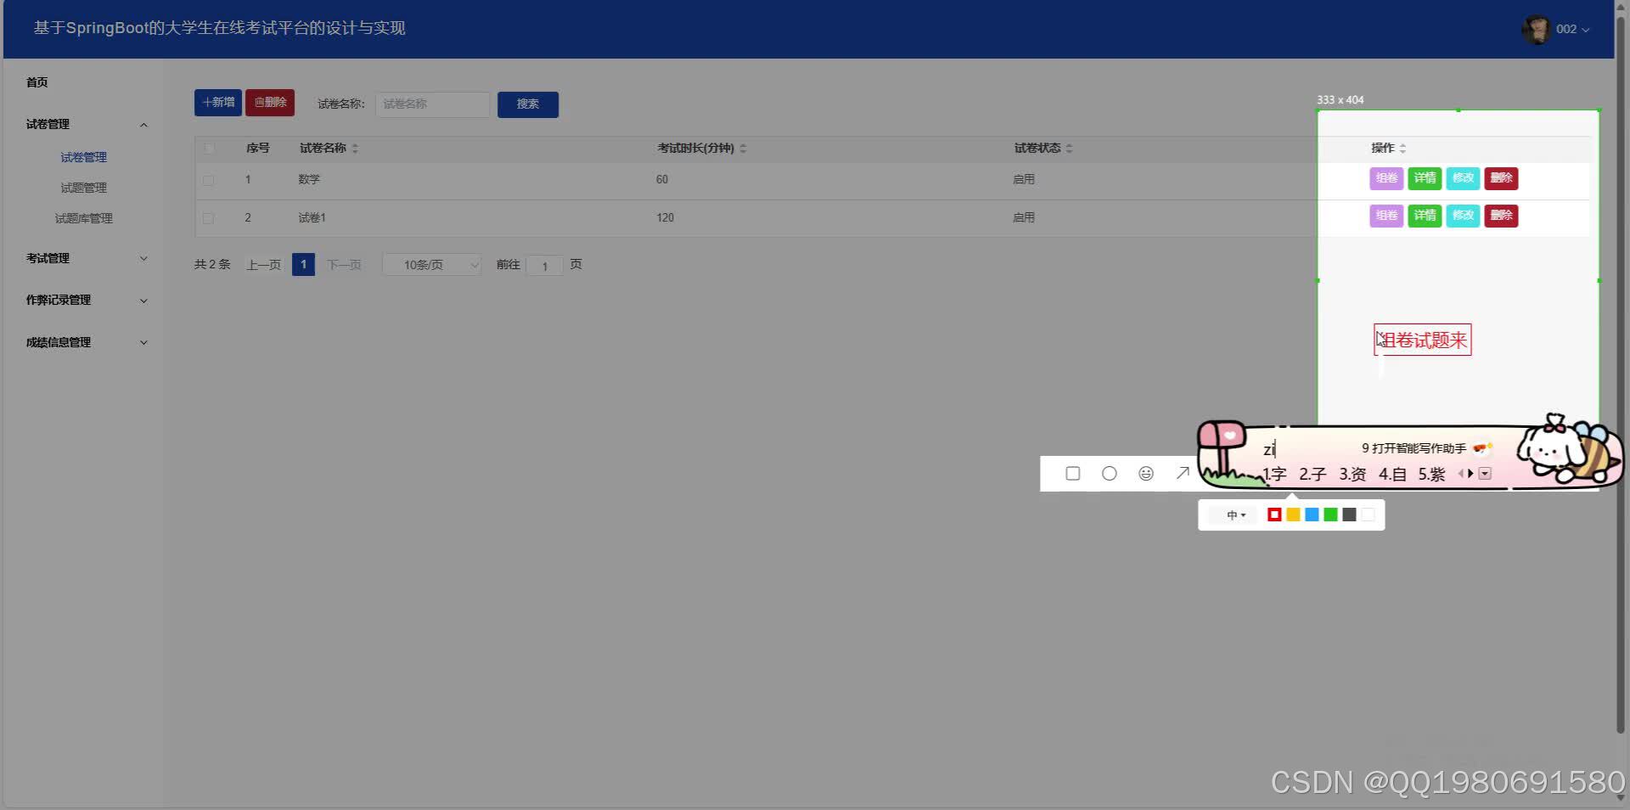Click 组卷 for the 试卷1 row
Viewport: 1630px width, 810px height.
pyautogui.click(x=1386, y=216)
